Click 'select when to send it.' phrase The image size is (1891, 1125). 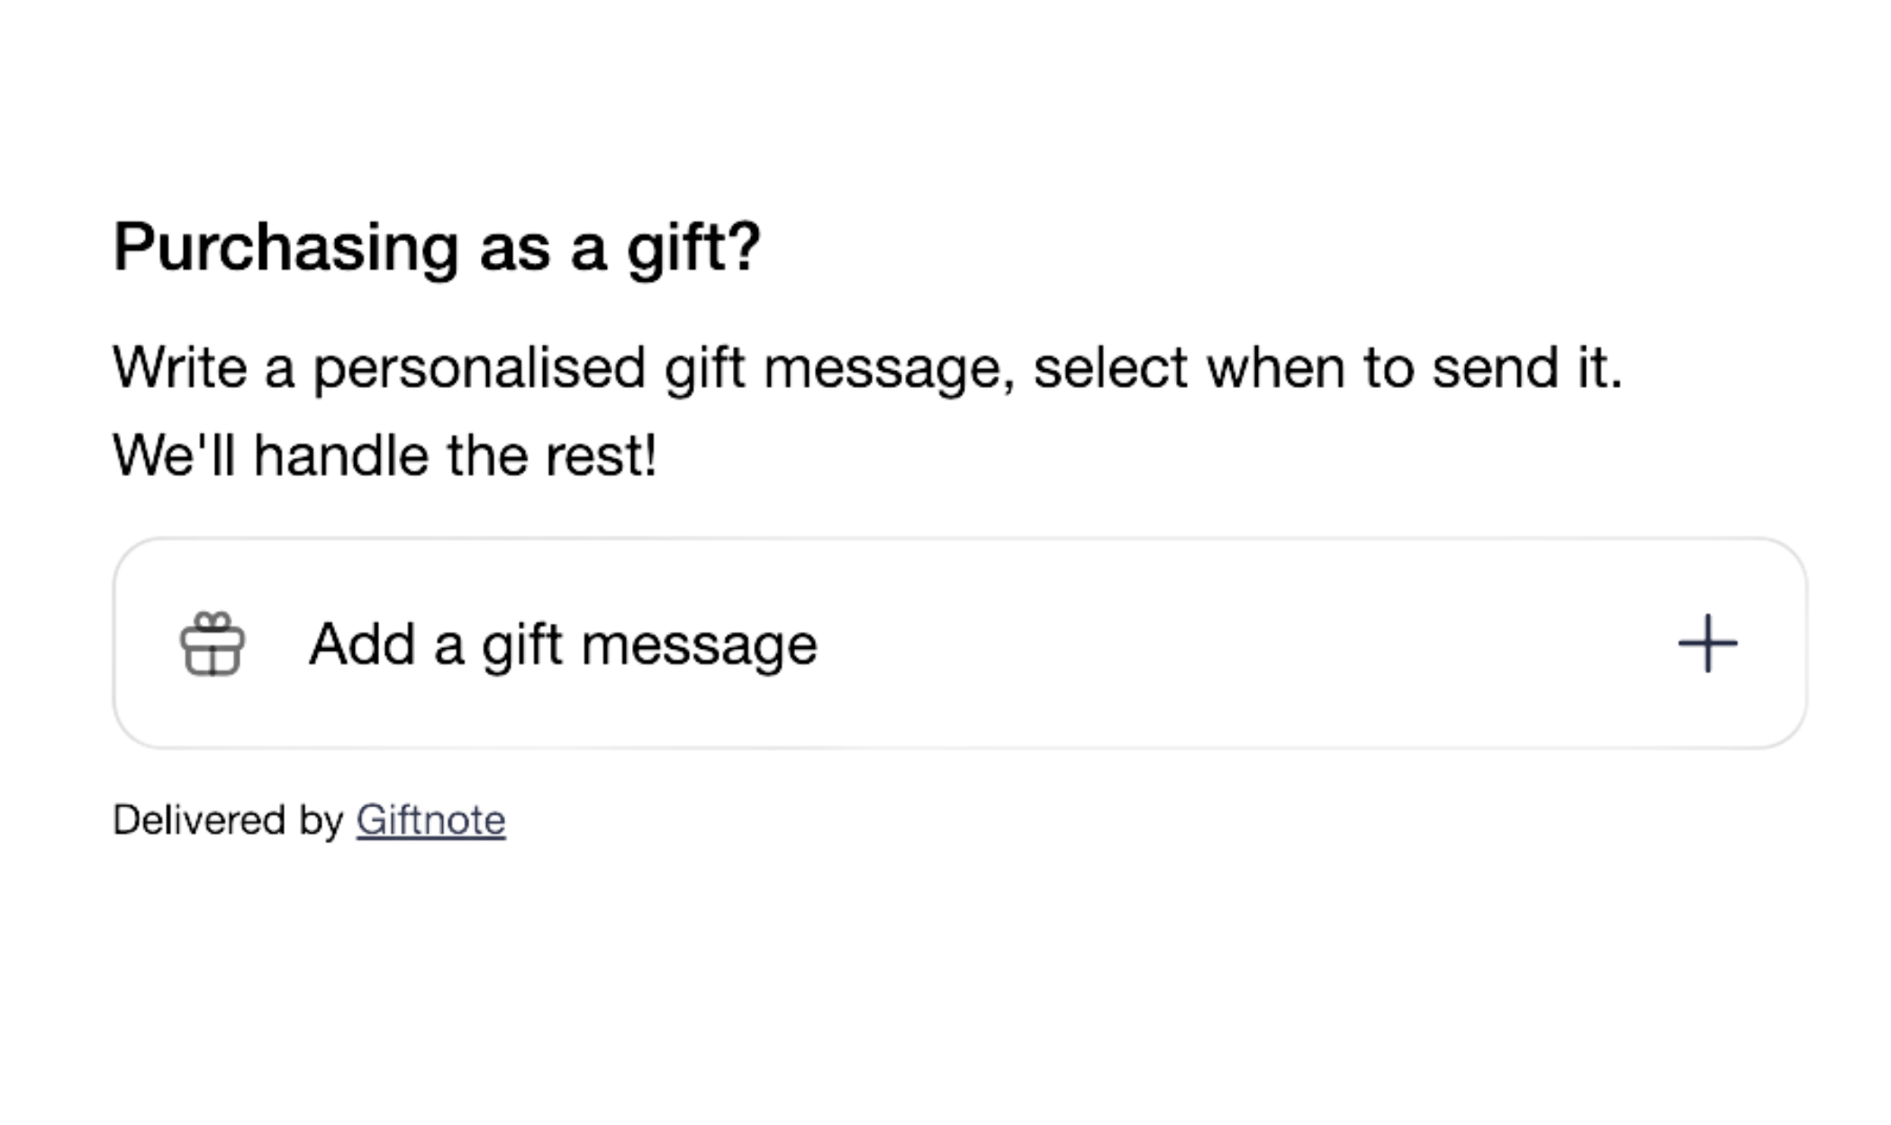1327,368
